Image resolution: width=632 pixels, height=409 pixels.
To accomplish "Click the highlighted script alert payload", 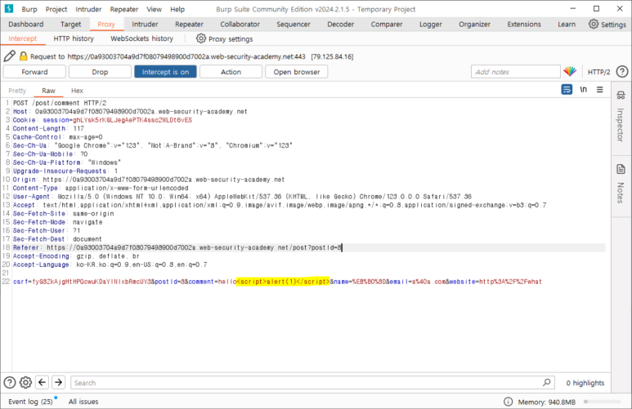I will [283, 282].
